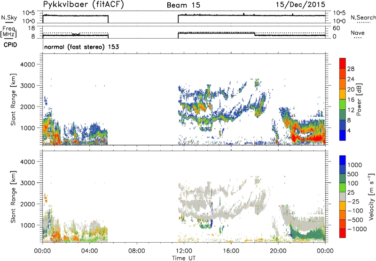The height and width of the screenshot is (261, 376).
Task: Click the '4000' tick on the power panel axis
Action: point(27,65)
